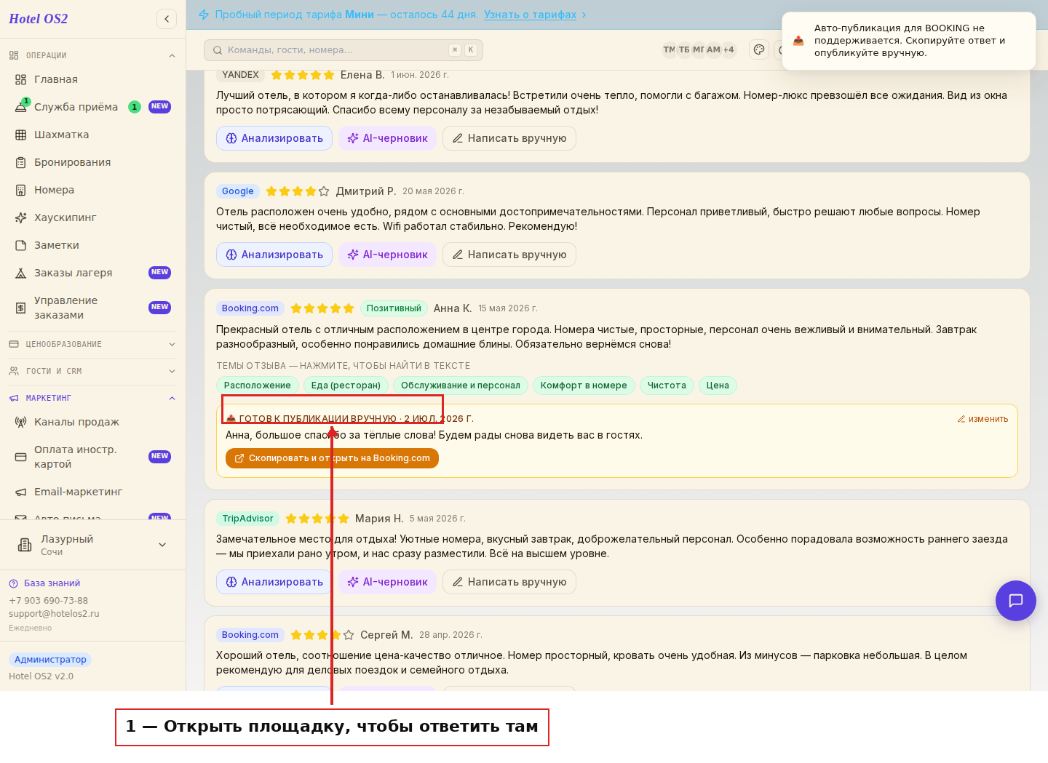This screenshot has height=763, width=1048.
Task: Open the Лазурный hotel selector dropdown
Action: coord(92,545)
